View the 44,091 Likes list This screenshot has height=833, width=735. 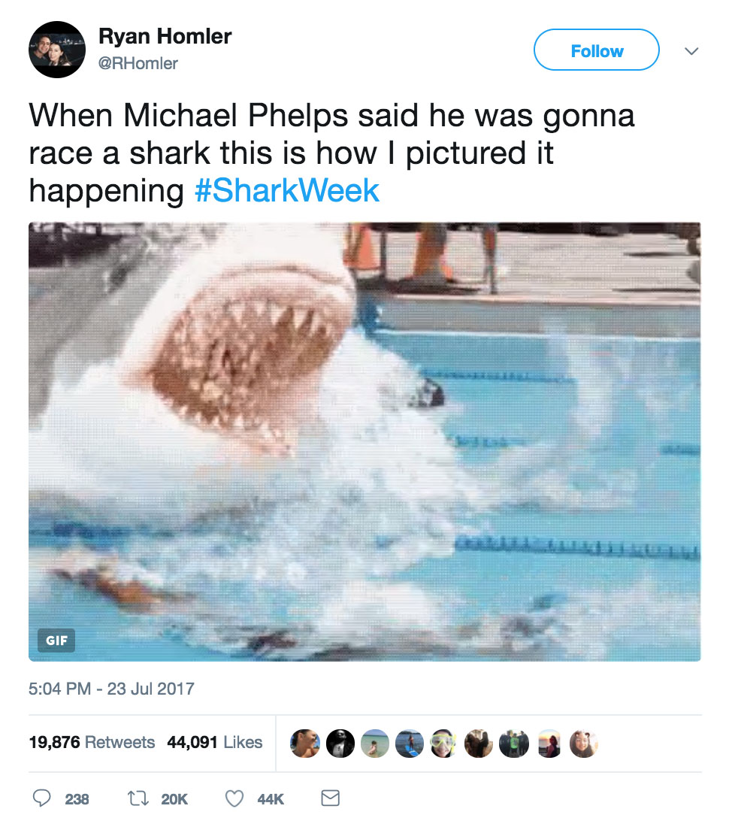(x=215, y=742)
